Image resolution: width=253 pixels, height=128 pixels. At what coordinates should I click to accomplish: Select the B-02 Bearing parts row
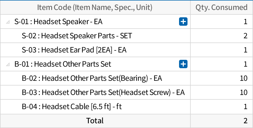pyautogui.click(x=92, y=78)
